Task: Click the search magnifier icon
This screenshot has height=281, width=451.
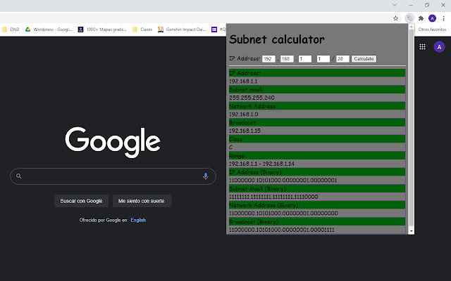Action: [x=19, y=176]
